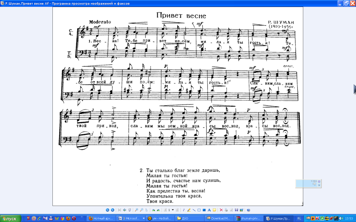Screen dimensions: 356x222
Task: Zoom in using the magnifier plus
Action: [137, 210]
